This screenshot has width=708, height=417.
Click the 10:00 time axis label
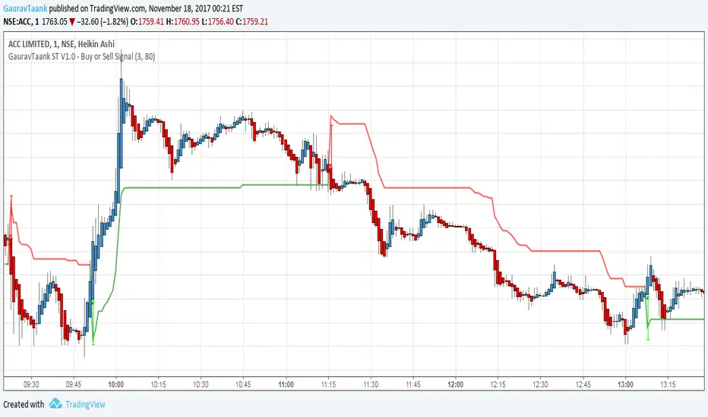116,384
